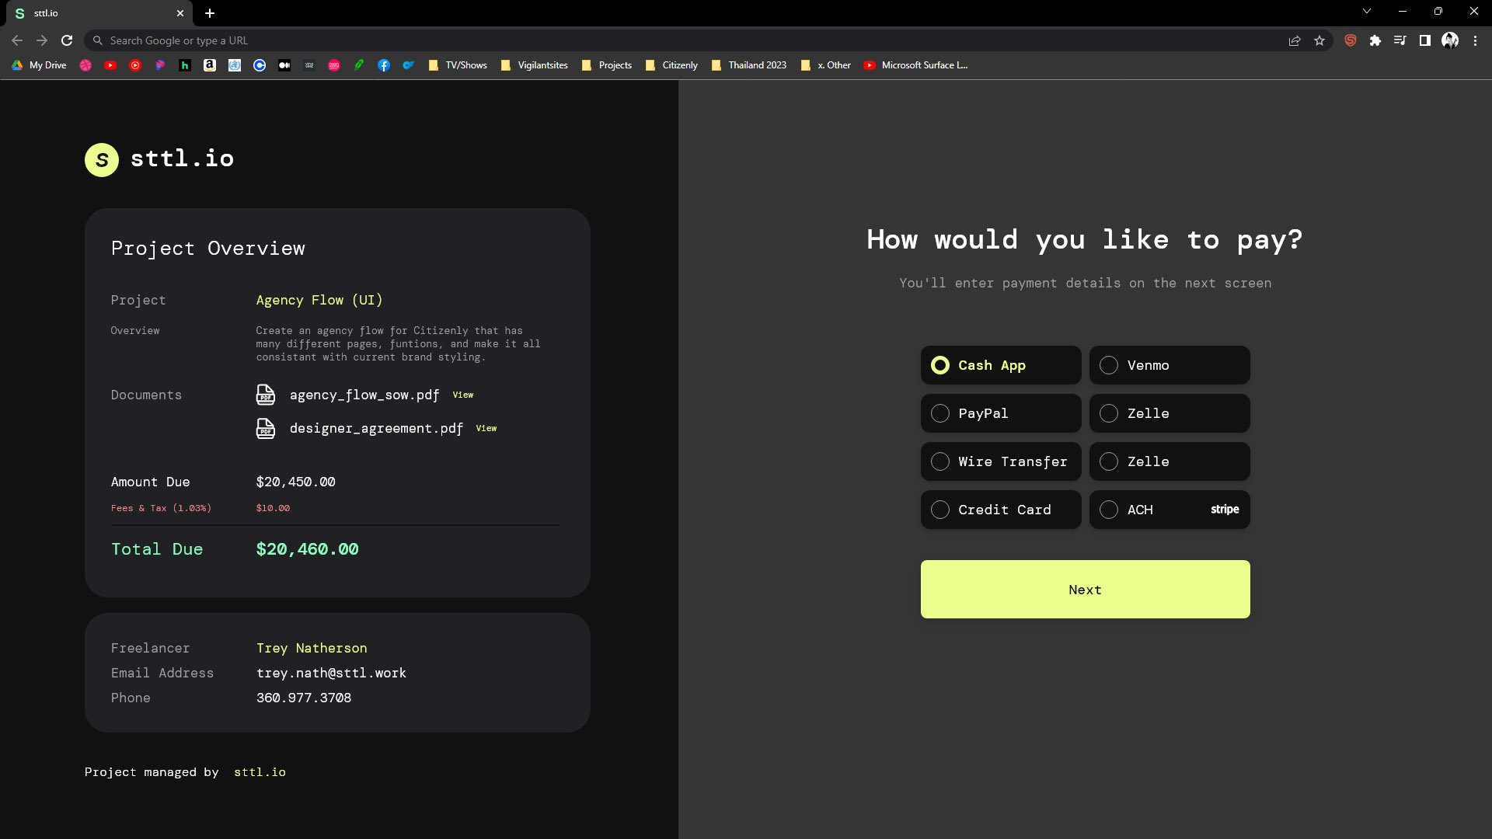The height and width of the screenshot is (839, 1492).
Task: Click the designer_agreement.pdf file icon
Action: 265,428
